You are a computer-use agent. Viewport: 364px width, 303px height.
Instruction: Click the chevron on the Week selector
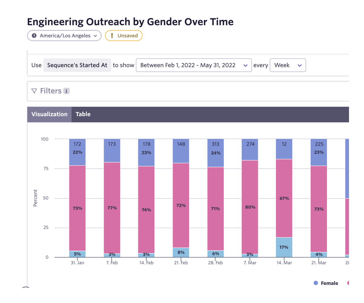(x=300, y=65)
